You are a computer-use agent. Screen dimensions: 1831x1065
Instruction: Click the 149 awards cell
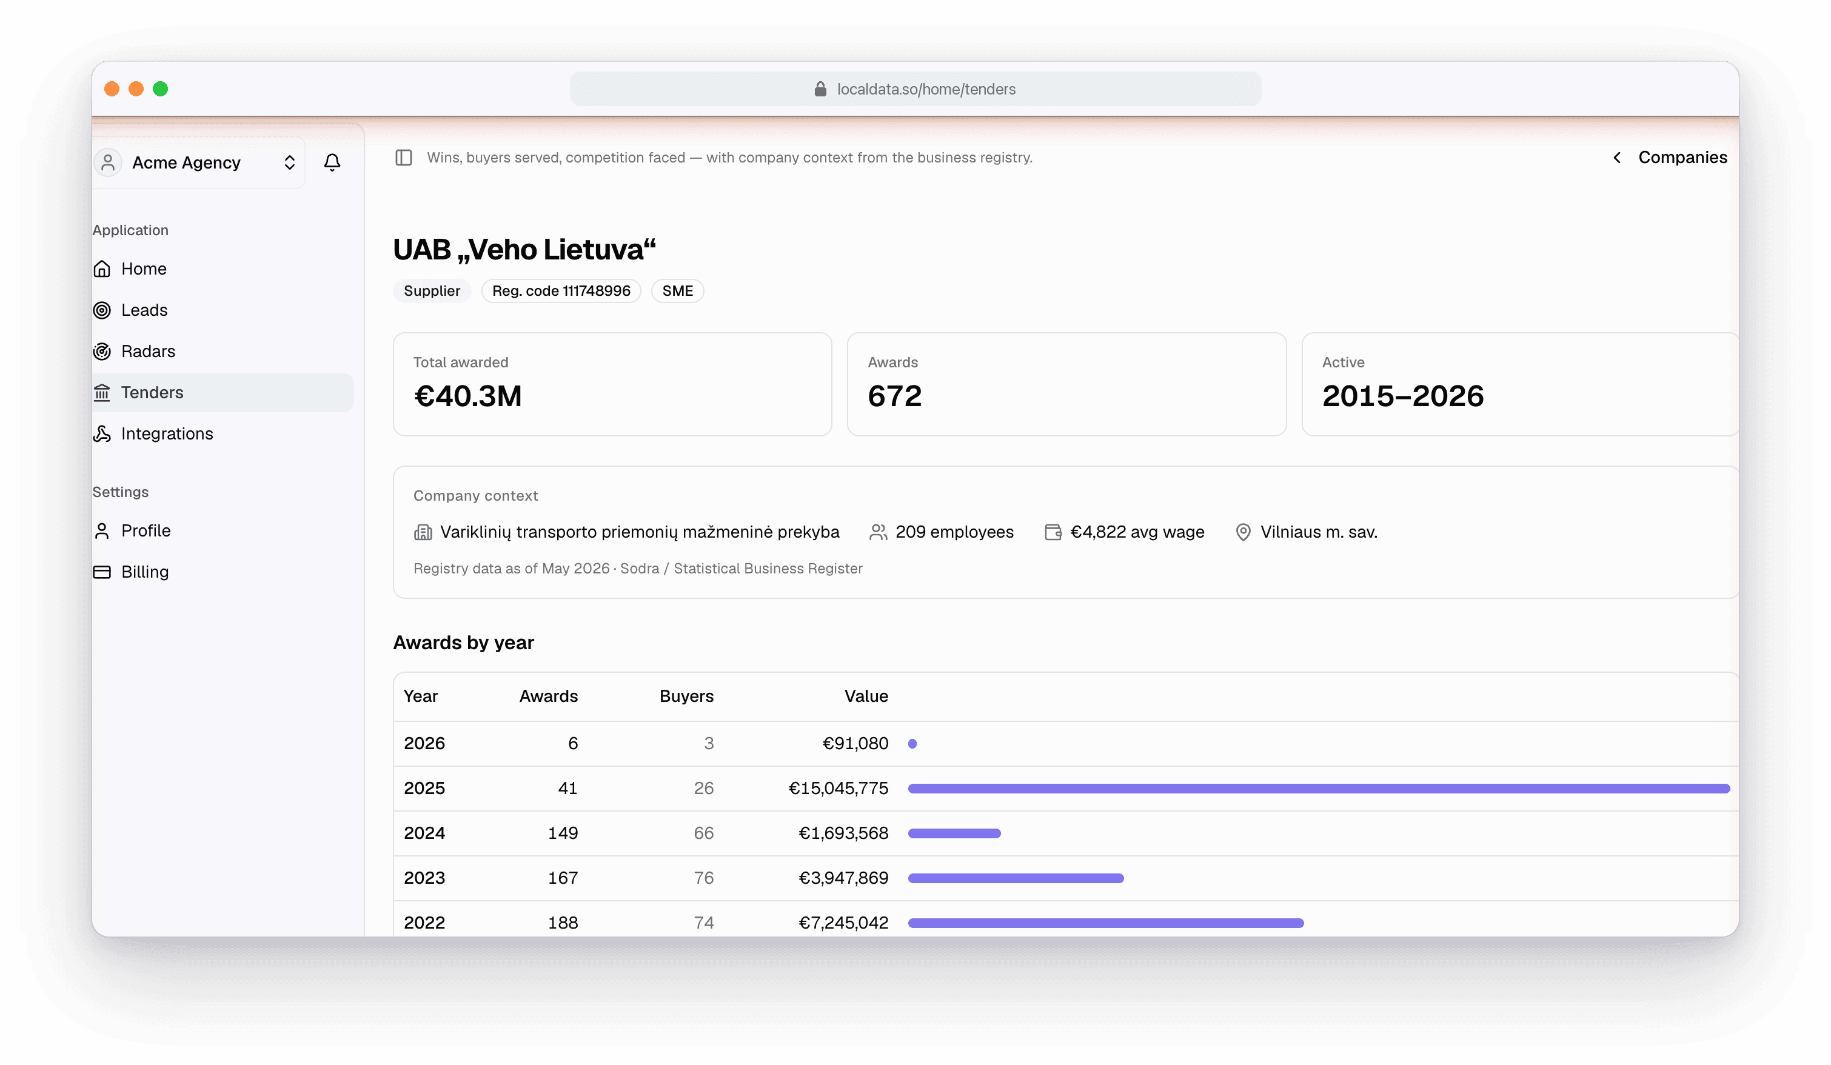coord(563,833)
